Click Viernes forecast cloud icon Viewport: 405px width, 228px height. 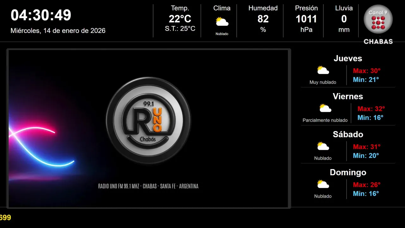[325, 108]
